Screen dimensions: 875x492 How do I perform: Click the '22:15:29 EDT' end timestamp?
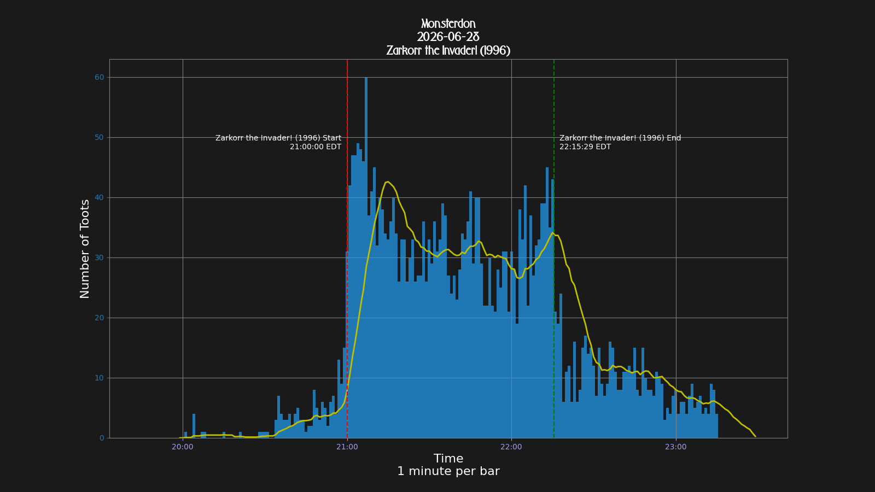(x=585, y=147)
